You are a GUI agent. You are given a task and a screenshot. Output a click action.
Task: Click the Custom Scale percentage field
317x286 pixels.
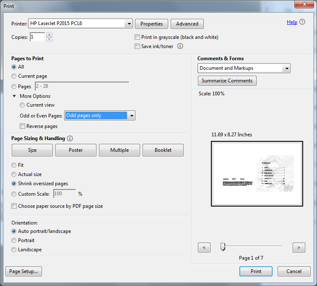point(65,194)
